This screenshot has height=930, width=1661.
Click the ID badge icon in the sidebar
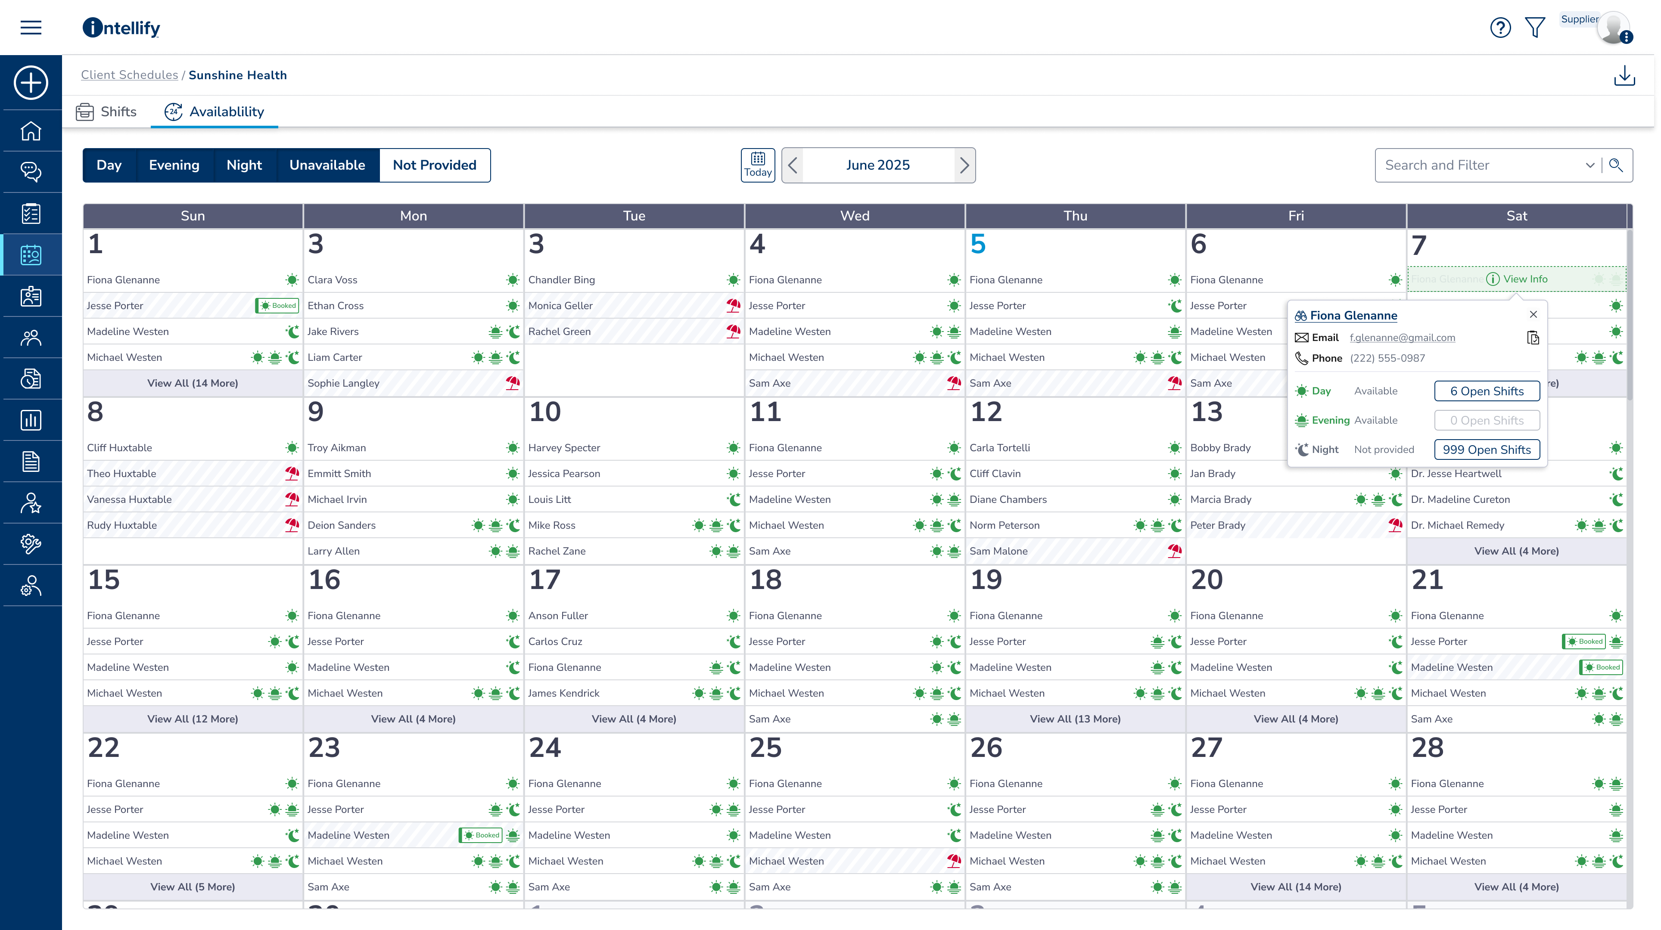click(31, 296)
